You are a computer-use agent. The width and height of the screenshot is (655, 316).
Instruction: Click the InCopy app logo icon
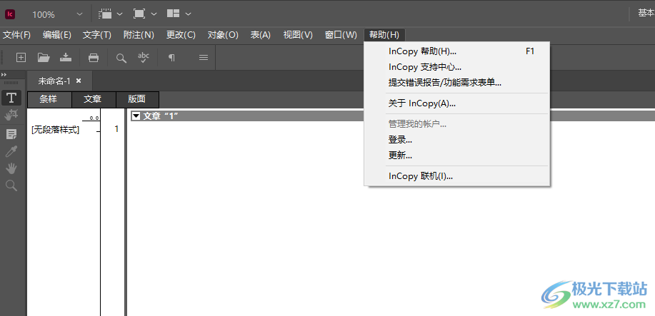[10, 14]
